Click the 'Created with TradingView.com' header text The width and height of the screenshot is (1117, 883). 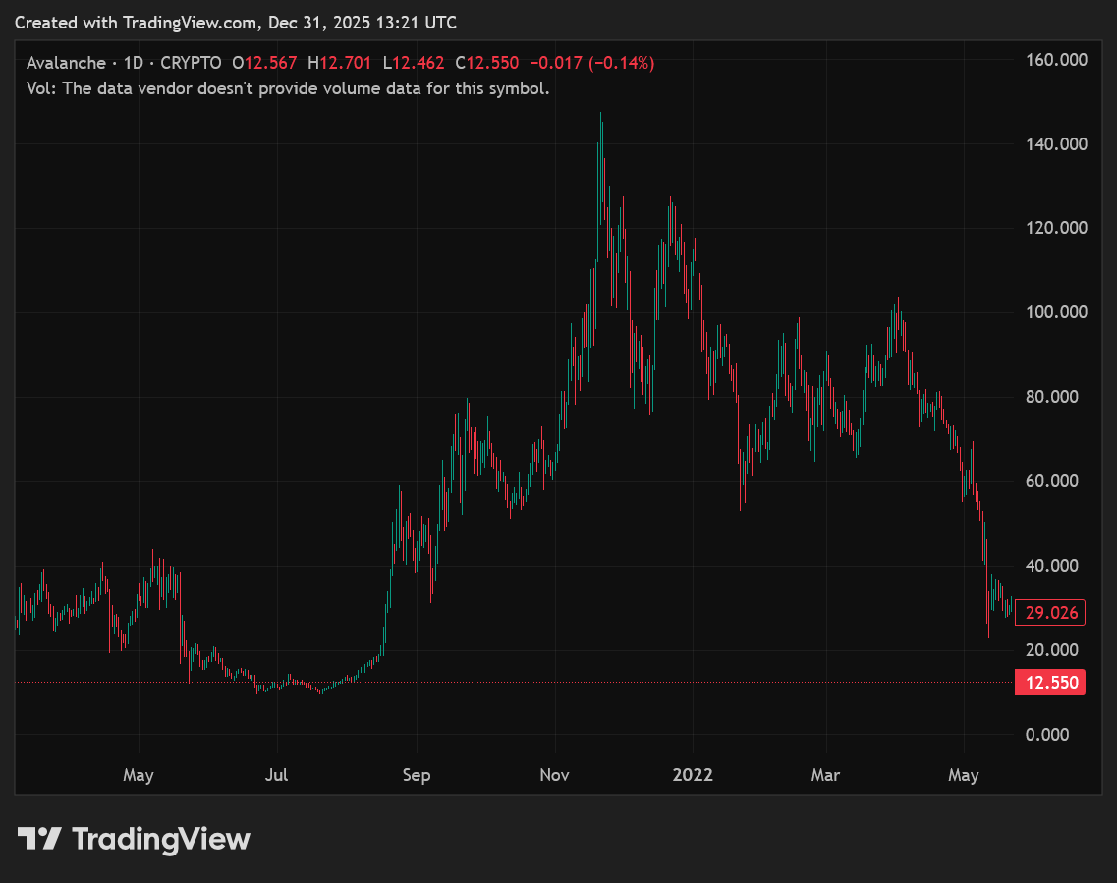(x=236, y=22)
